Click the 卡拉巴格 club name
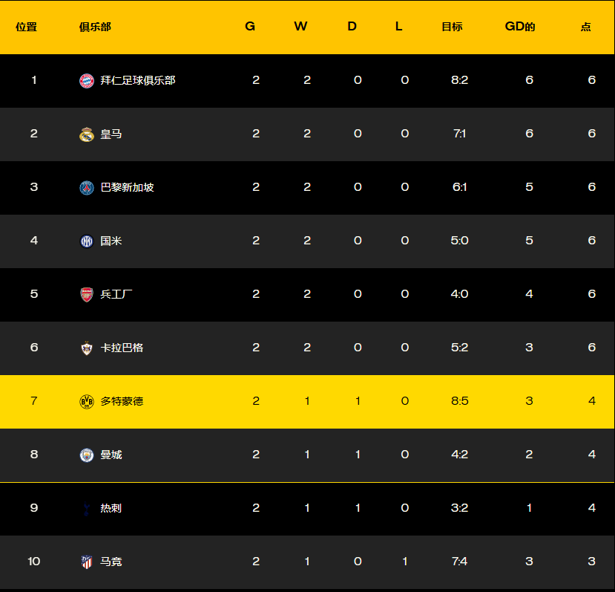This screenshot has height=592, width=615. click(x=122, y=348)
